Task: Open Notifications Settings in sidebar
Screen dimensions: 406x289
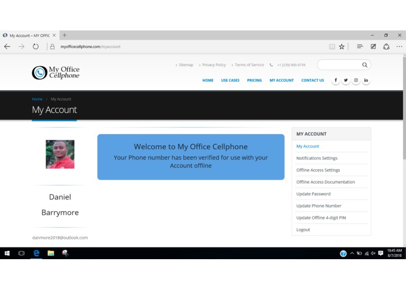Action: click(317, 158)
